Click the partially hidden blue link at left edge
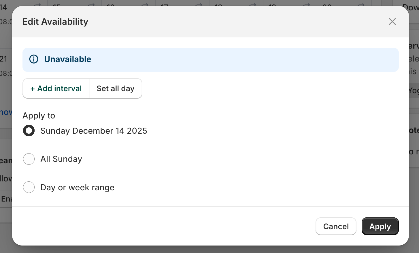419x253 pixels. tap(6, 112)
